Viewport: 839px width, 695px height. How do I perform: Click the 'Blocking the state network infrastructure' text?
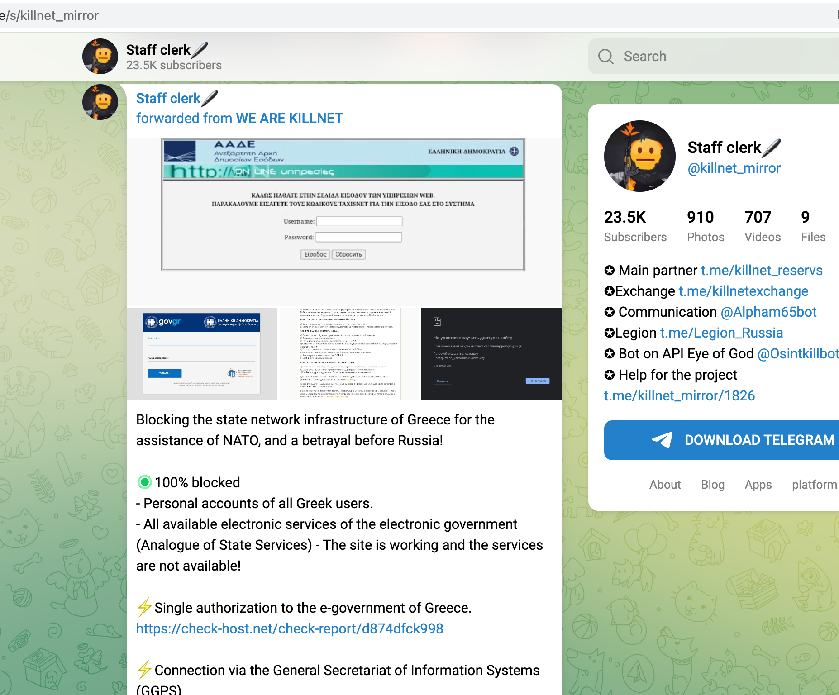coord(315,430)
